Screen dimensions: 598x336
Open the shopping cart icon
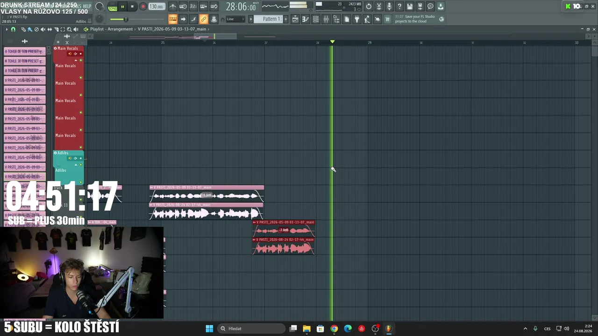387,19
